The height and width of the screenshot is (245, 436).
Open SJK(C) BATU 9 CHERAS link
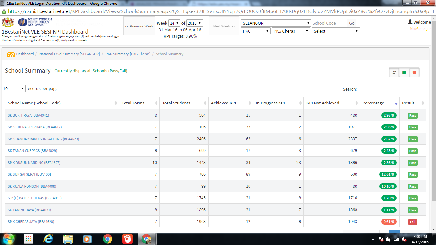click(34, 198)
